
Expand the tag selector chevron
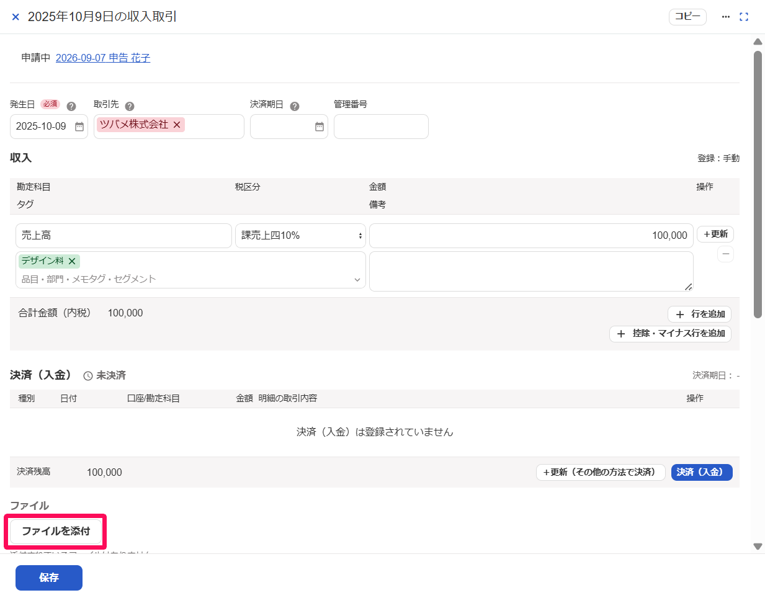click(357, 280)
